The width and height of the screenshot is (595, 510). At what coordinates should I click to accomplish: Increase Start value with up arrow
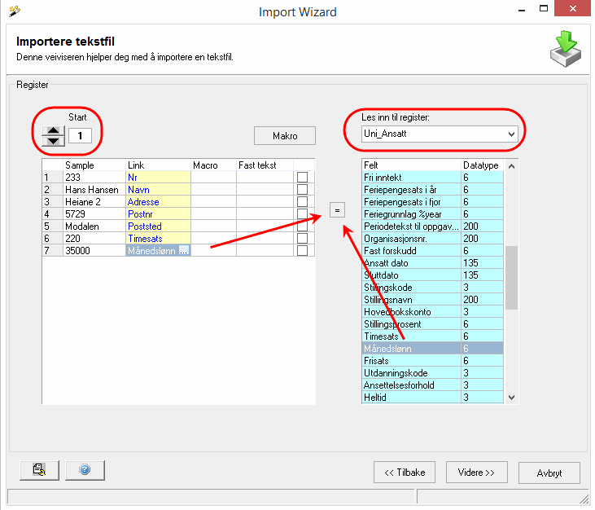tap(53, 130)
